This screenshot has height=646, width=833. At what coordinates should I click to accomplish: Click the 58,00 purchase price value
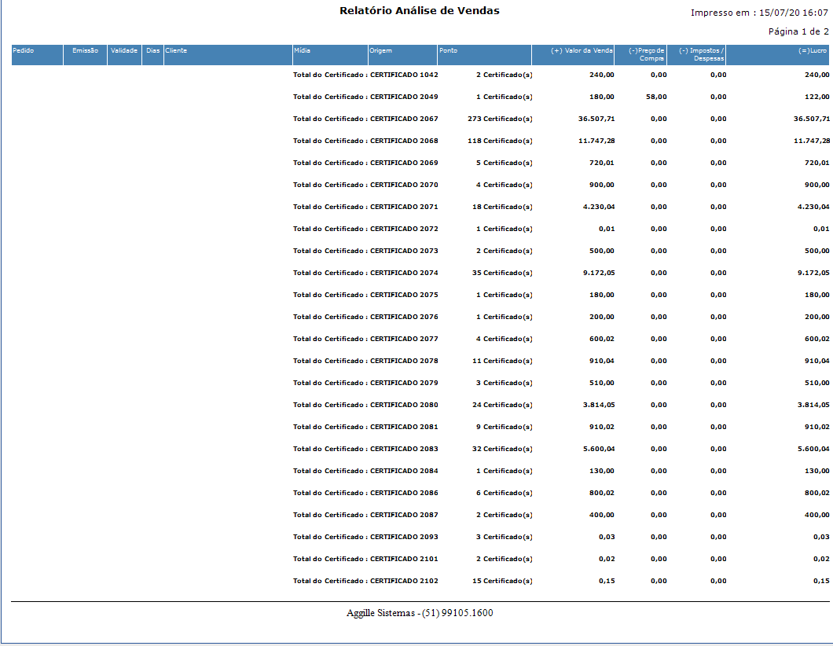pos(656,97)
